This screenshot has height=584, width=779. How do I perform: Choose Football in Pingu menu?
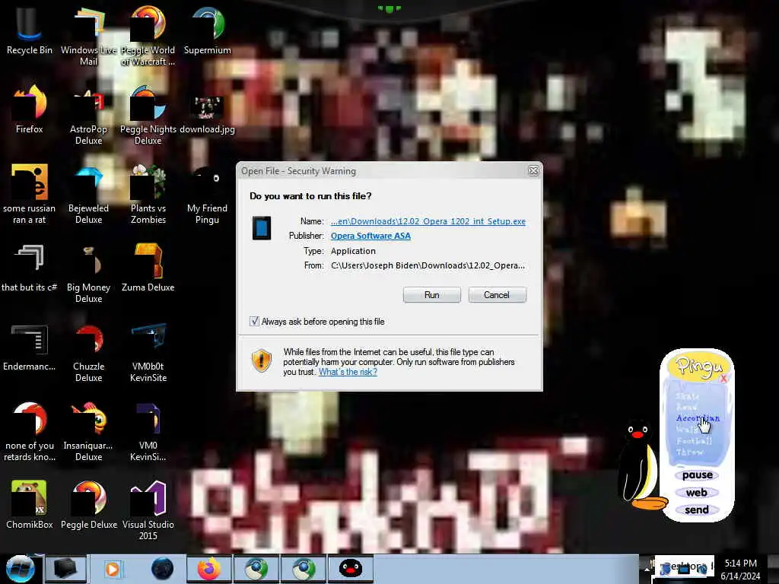pos(694,440)
